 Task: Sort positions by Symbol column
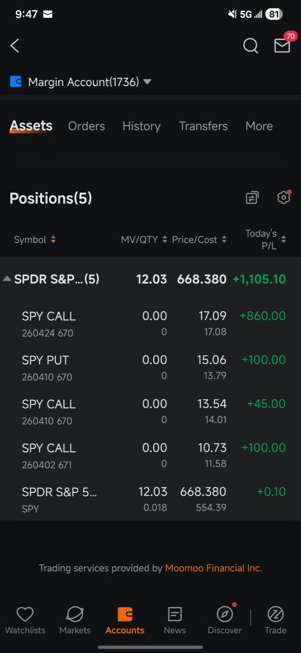click(34, 240)
